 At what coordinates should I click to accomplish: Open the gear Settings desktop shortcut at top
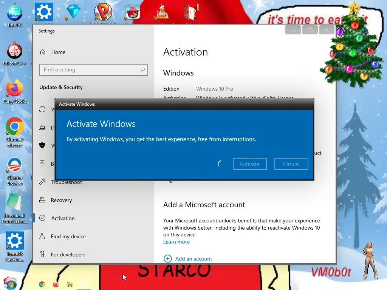(x=44, y=12)
